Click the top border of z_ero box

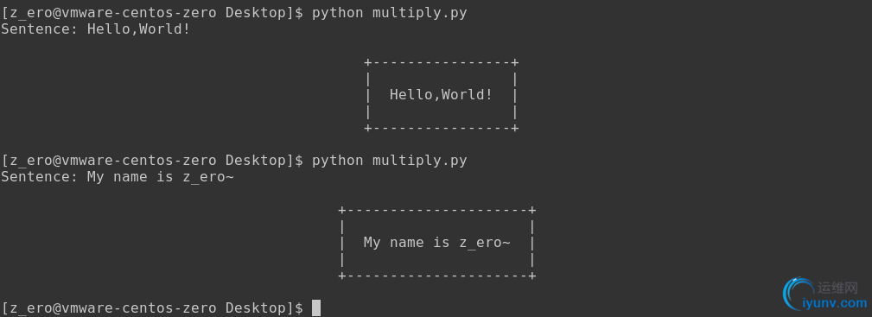click(x=437, y=210)
